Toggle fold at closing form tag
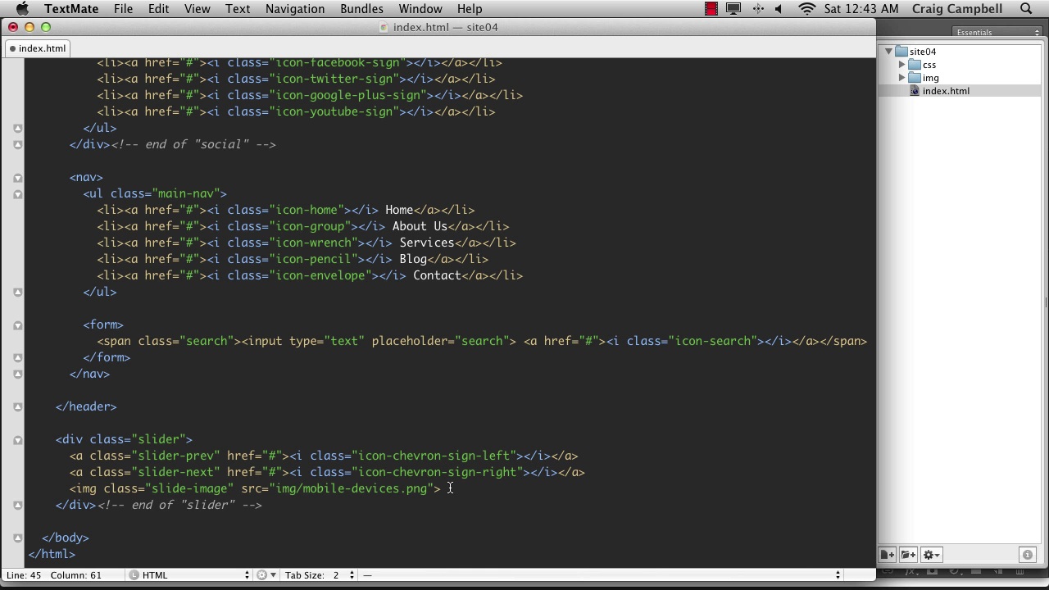The image size is (1049, 590). (17, 358)
